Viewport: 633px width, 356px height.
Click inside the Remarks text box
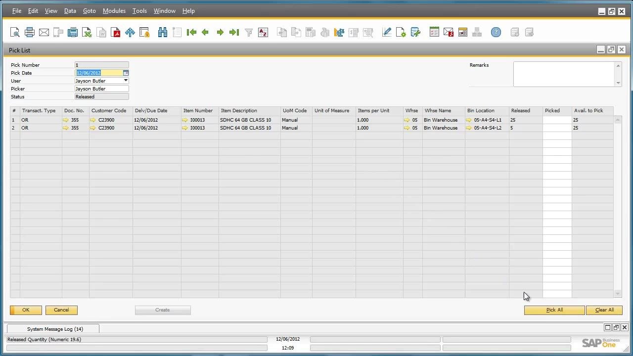pos(564,74)
